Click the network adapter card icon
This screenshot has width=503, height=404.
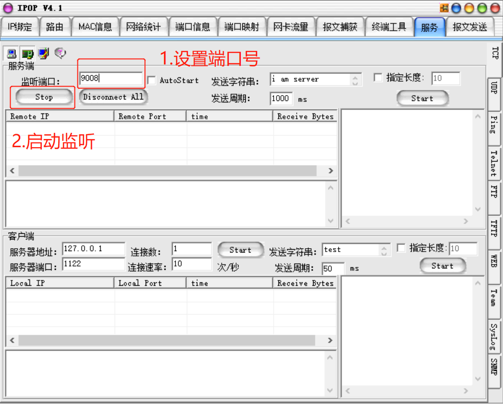[x=27, y=53]
